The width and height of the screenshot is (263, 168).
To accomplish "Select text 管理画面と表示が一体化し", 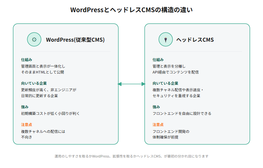I will (x=43, y=66).
